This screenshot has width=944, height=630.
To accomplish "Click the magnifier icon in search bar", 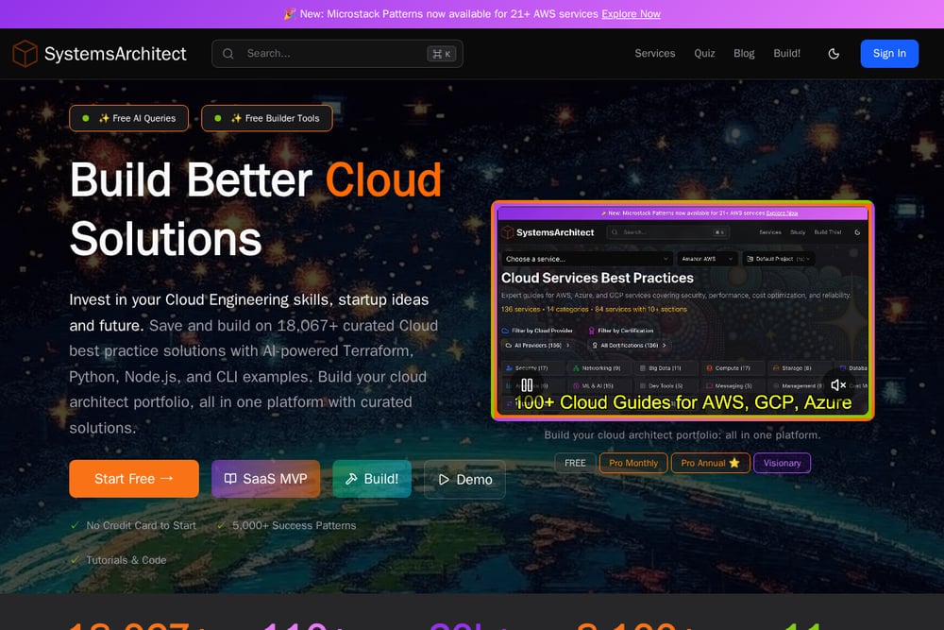I will tap(228, 54).
